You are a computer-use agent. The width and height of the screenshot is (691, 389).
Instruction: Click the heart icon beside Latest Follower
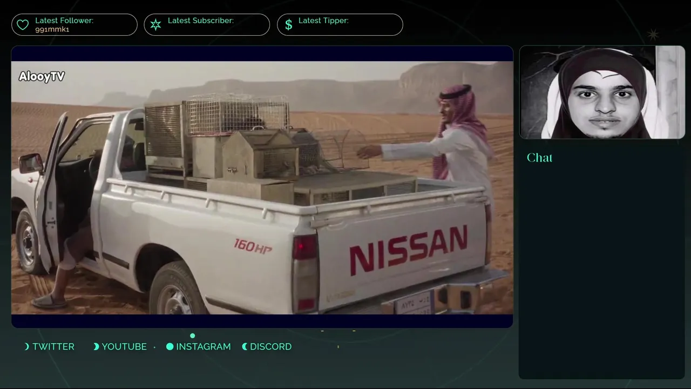click(23, 25)
